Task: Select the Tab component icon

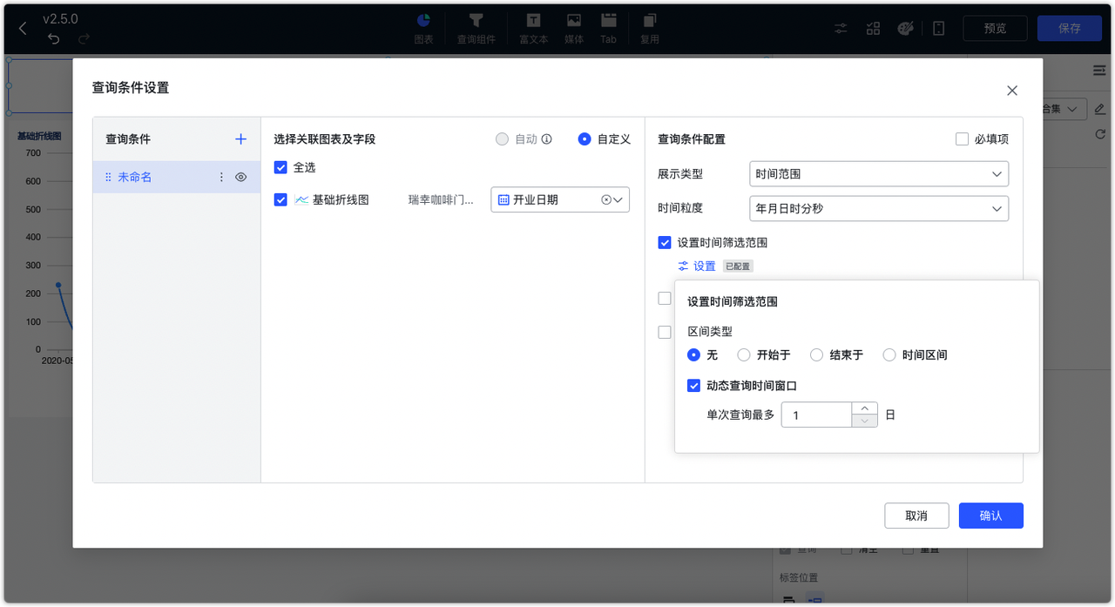Action: (x=608, y=28)
